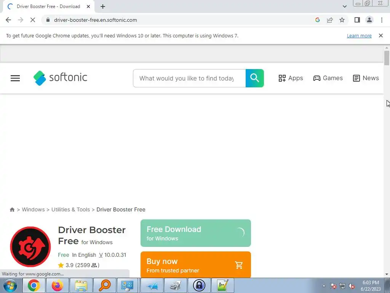
Task: Bookmark this page with the star icon
Action: [x=342, y=20]
